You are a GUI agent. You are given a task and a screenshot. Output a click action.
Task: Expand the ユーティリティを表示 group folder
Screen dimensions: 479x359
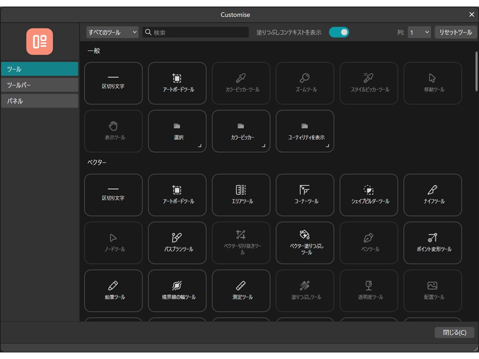tap(305, 131)
